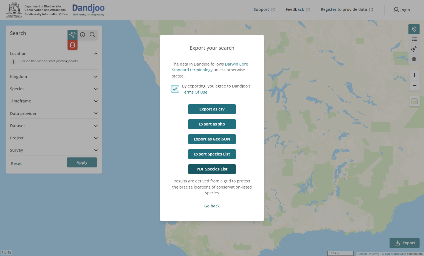Reset the search filters
Viewport: 424px width, 256px height.
tap(16, 164)
